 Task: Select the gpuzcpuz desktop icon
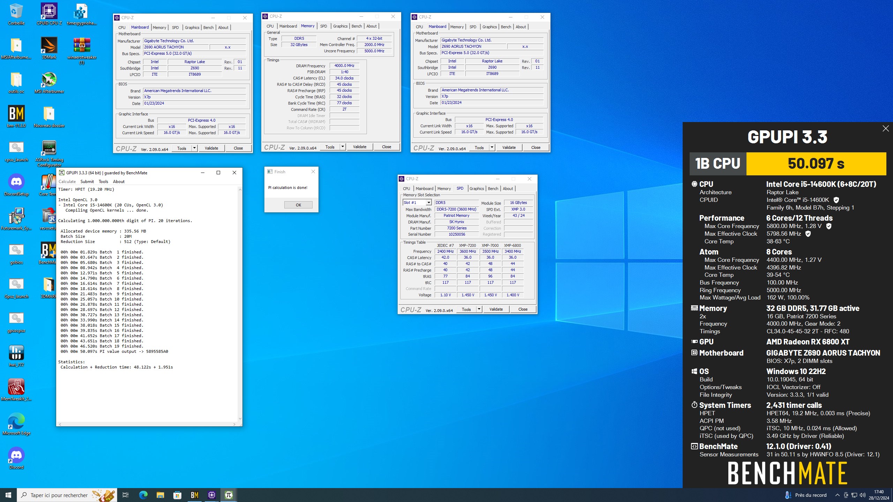16,322
